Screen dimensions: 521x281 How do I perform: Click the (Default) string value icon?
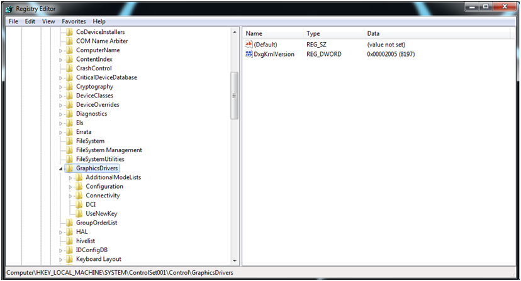coord(249,45)
